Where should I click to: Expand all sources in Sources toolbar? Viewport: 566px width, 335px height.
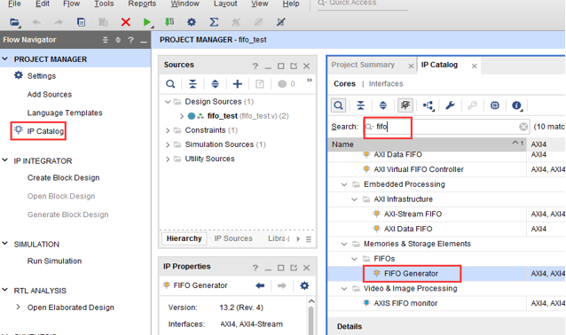coord(216,84)
